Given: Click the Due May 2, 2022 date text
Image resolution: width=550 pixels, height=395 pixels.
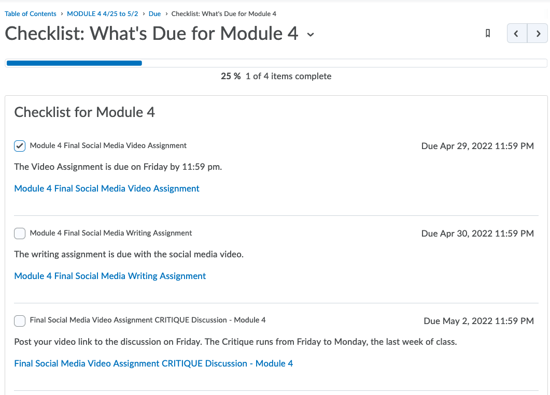Looking at the screenshot, I should point(478,321).
